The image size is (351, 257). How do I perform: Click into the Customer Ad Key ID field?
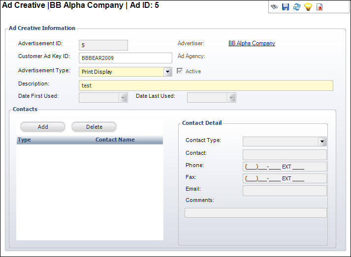pos(125,58)
